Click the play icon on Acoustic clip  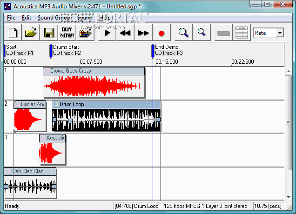point(43,138)
